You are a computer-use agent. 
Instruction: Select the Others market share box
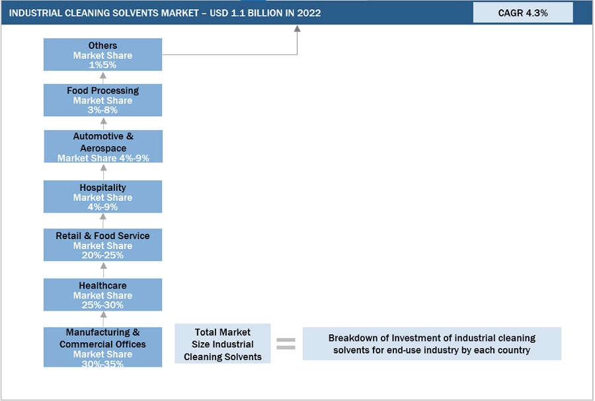pyautogui.click(x=102, y=55)
